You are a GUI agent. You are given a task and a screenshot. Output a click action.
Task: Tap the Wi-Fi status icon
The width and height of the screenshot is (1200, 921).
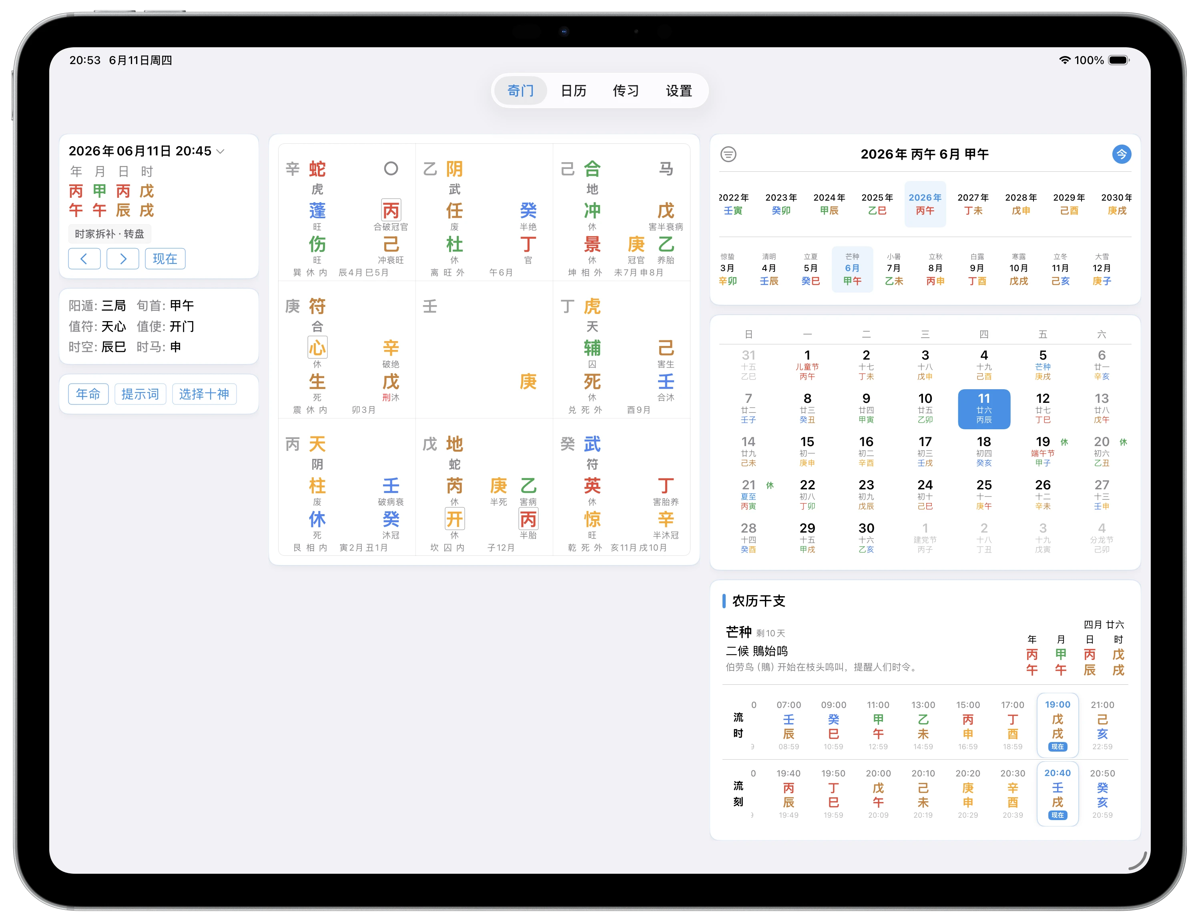[x=1064, y=60]
